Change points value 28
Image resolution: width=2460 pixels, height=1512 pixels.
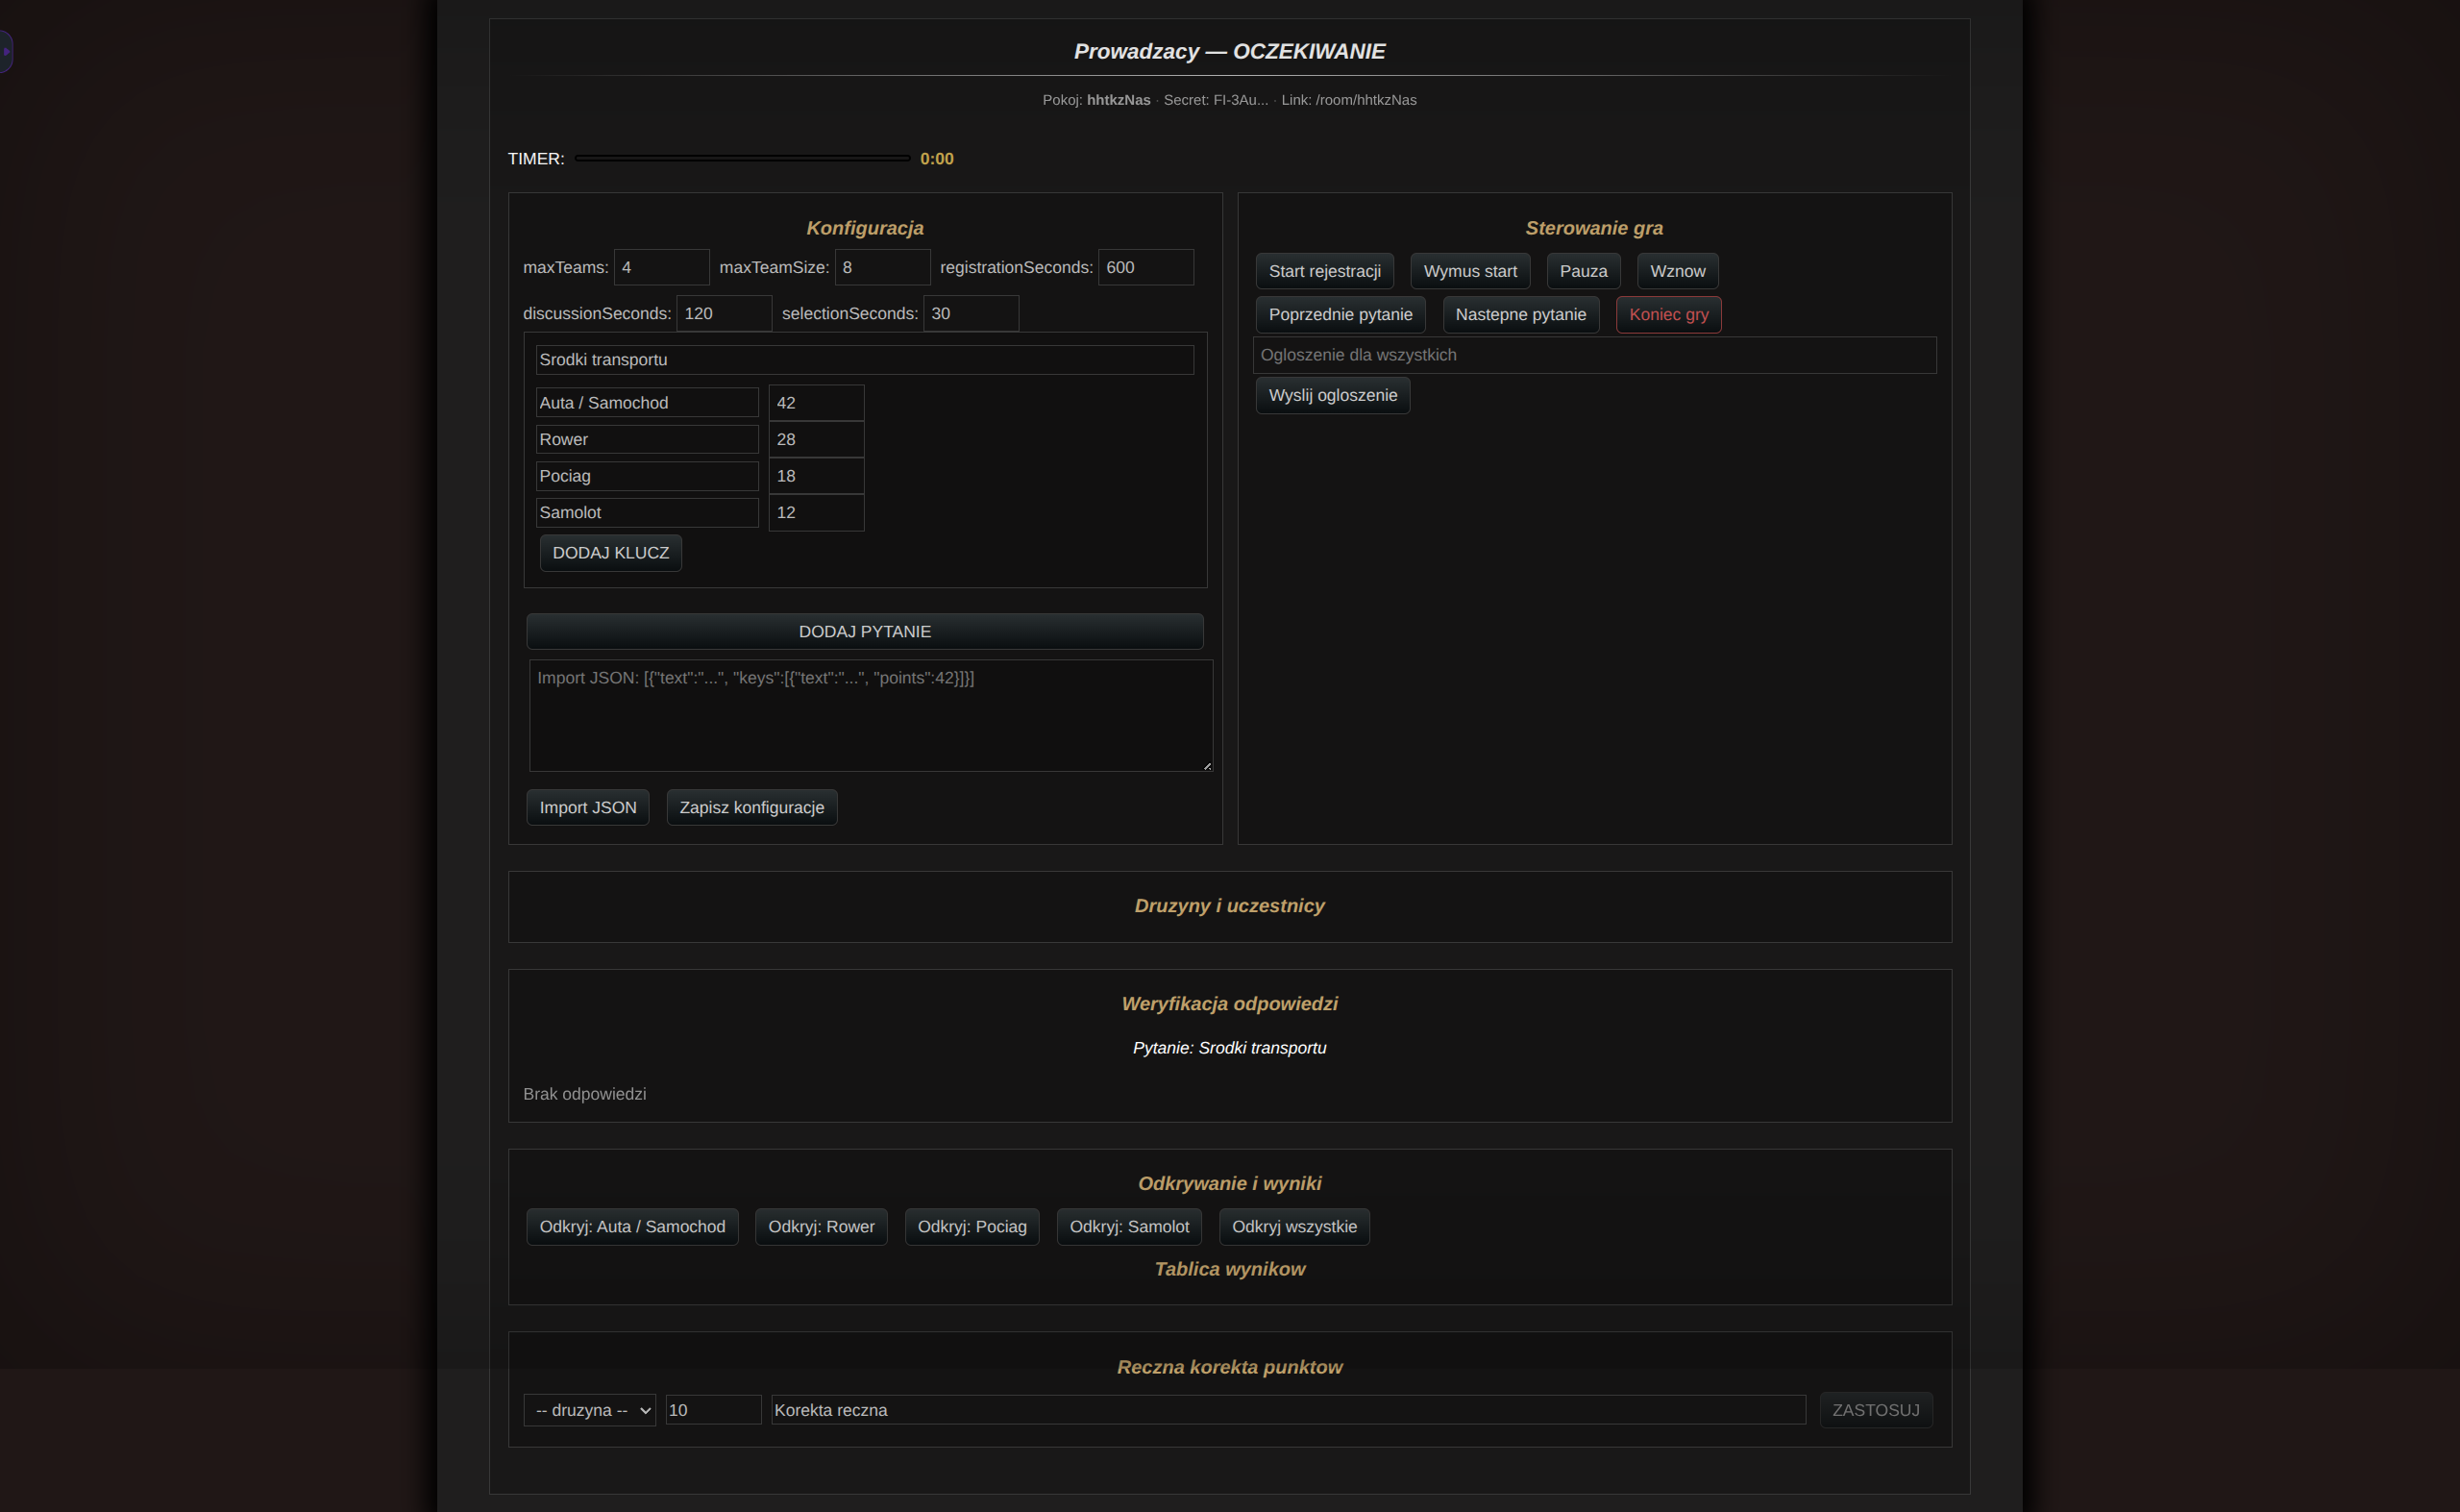point(816,439)
